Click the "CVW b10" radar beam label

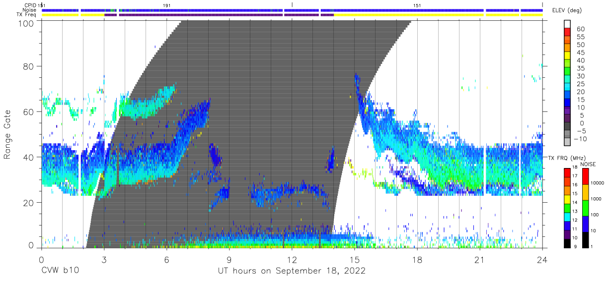pyautogui.click(x=60, y=271)
